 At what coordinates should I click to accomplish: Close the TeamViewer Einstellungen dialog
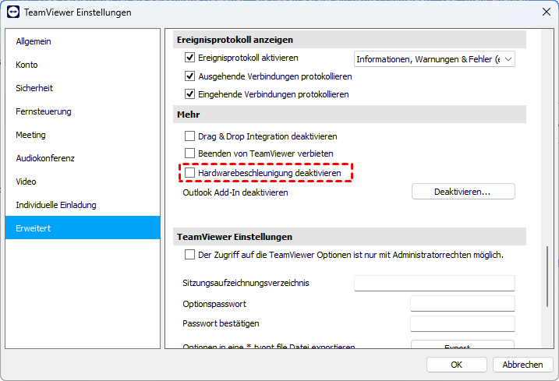[547, 12]
